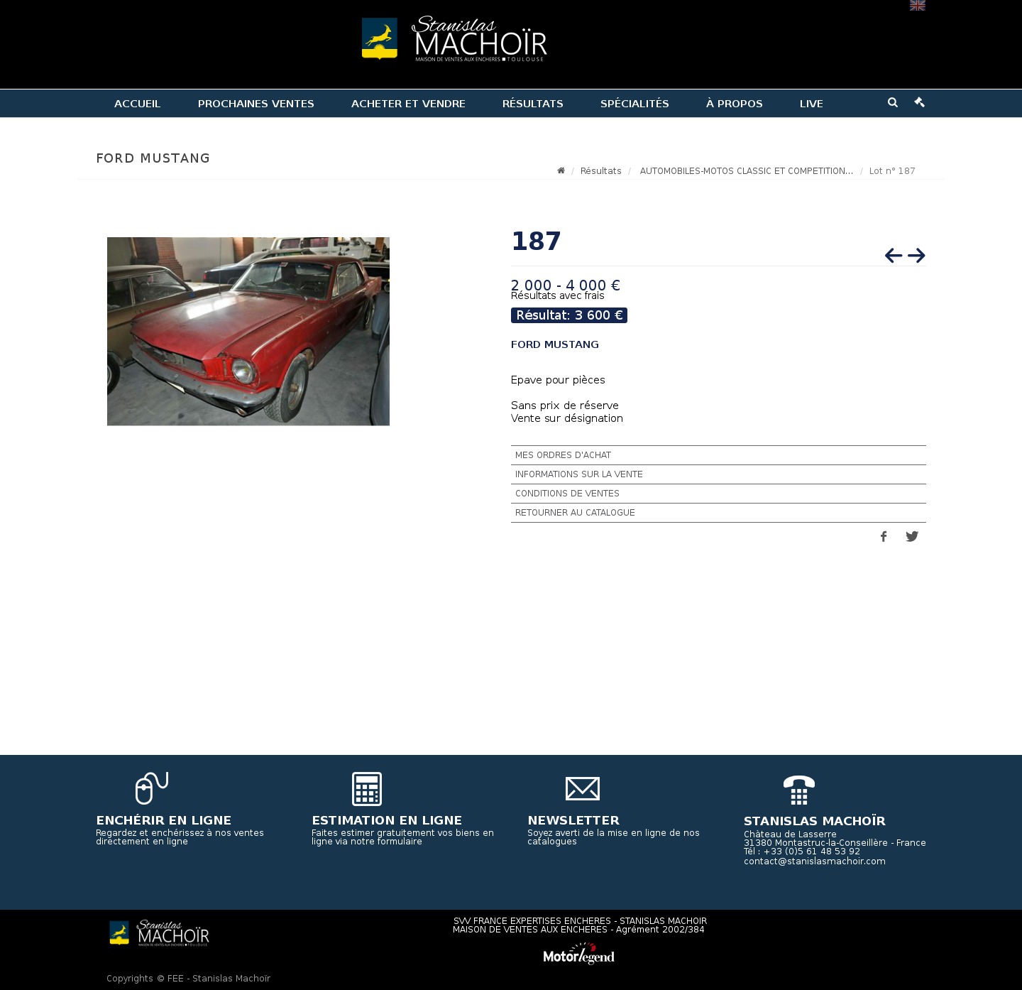Click the lot number 187 heading
The width and height of the screenshot is (1022, 990).
(537, 241)
